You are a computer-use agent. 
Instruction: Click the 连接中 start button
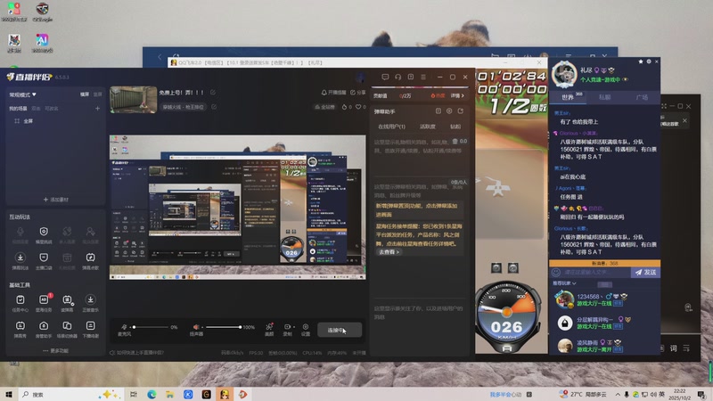(340, 330)
